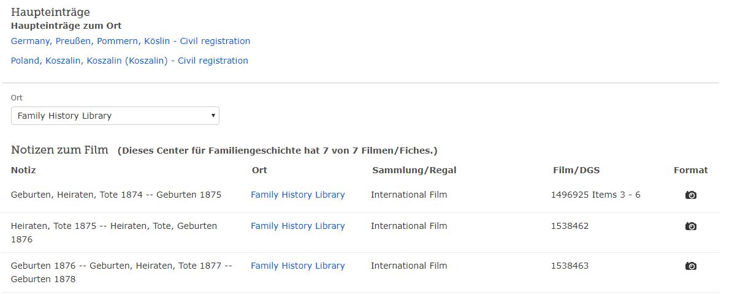Click Family History Library link in film 1538463 row
Image resolution: width=740 pixels, height=295 pixels.
click(x=297, y=266)
